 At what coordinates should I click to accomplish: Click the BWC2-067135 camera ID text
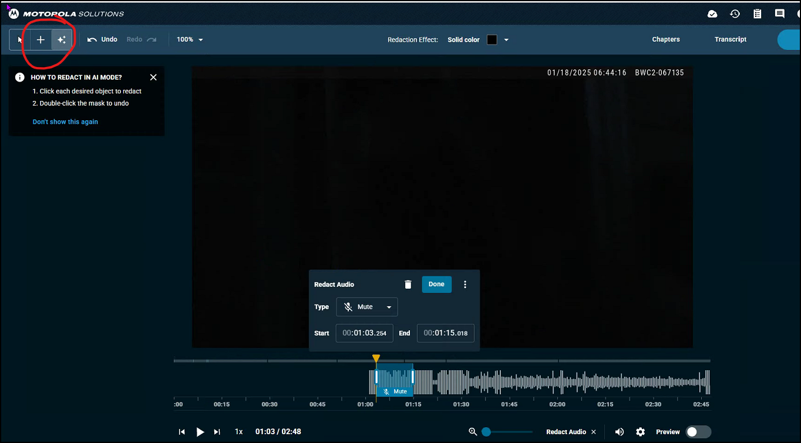tap(659, 73)
